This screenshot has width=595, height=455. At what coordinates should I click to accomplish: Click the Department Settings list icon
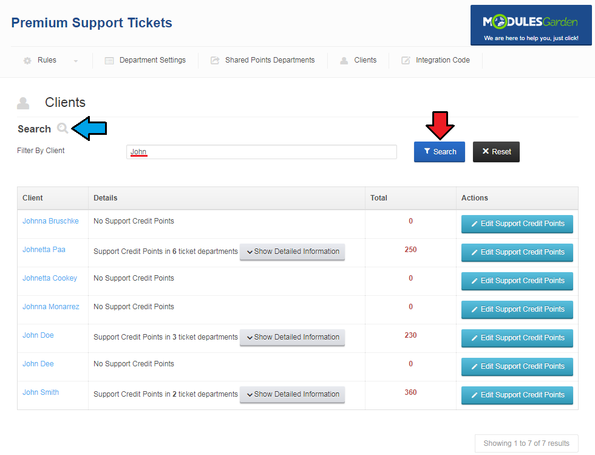tap(109, 61)
